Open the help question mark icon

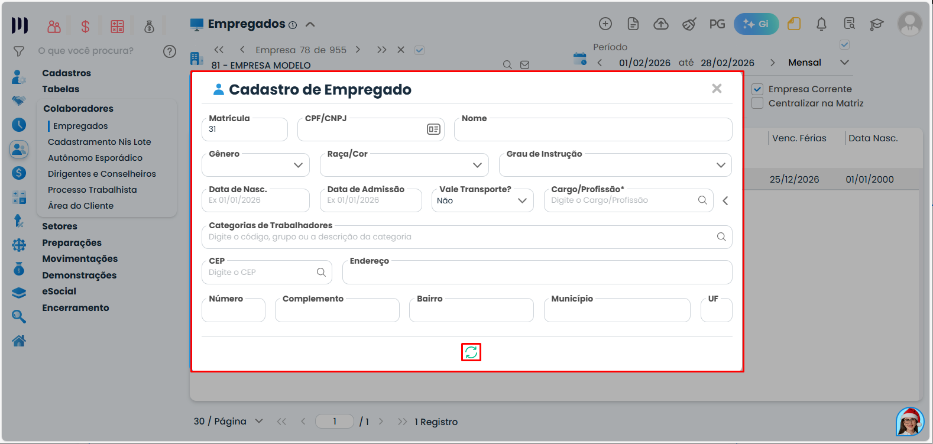170,51
